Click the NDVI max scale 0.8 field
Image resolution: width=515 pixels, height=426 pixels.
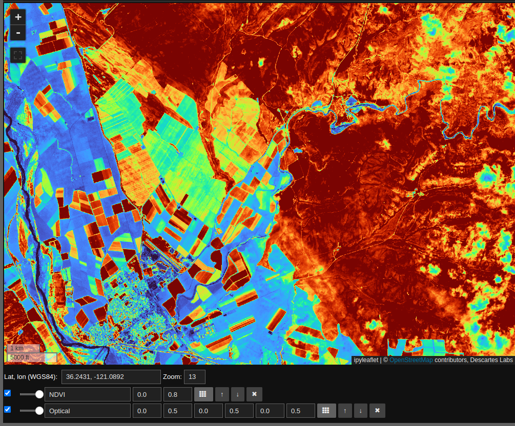177,394
